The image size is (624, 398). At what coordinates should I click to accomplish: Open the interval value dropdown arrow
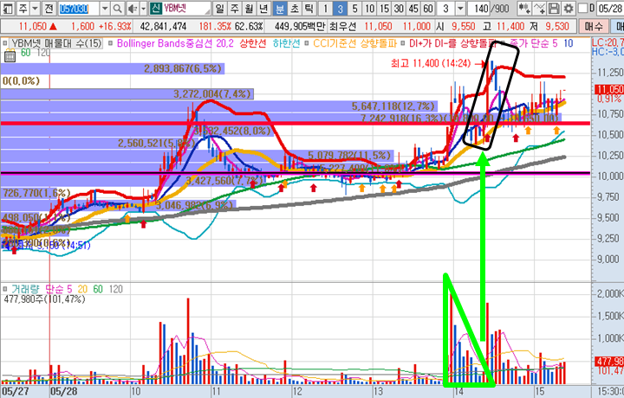coord(460,9)
